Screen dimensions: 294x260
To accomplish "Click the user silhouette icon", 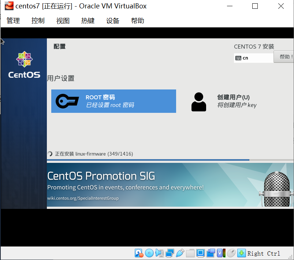I will (199, 102).
